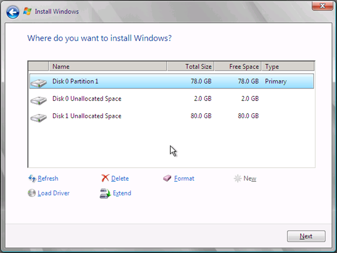This screenshot has width=337, height=253.
Task: Click drive icon for Disk 0 Partition 1
Action: [x=38, y=83]
